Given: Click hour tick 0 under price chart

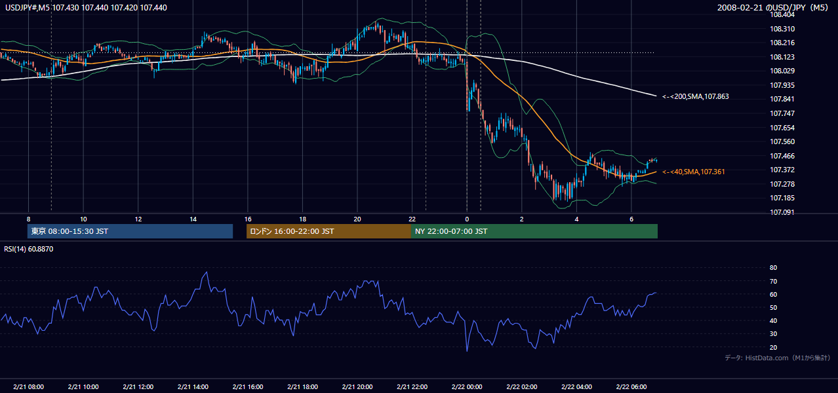Looking at the screenshot, I should point(466,219).
